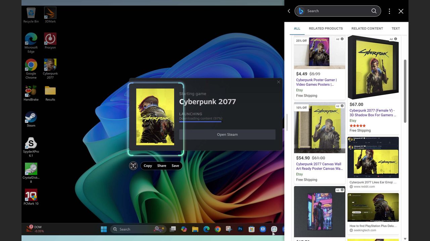Close the Steam launching dialog
The height and width of the screenshot is (241, 430).
[278, 82]
